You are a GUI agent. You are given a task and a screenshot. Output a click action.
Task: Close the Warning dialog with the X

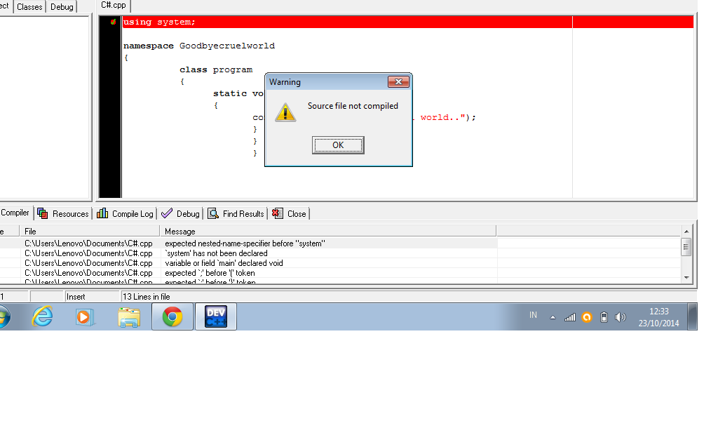[x=398, y=81]
